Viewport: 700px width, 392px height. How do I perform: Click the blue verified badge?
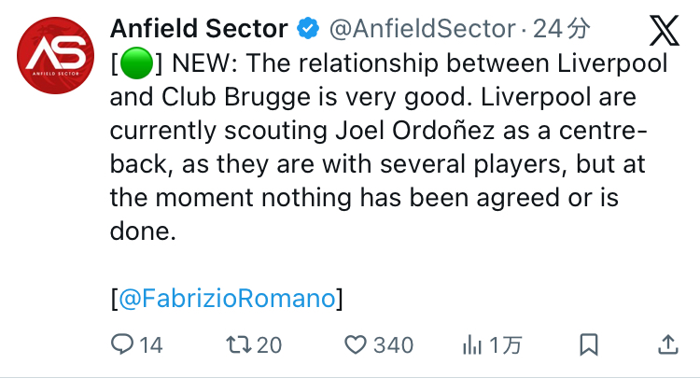click(x=307, y=29)
